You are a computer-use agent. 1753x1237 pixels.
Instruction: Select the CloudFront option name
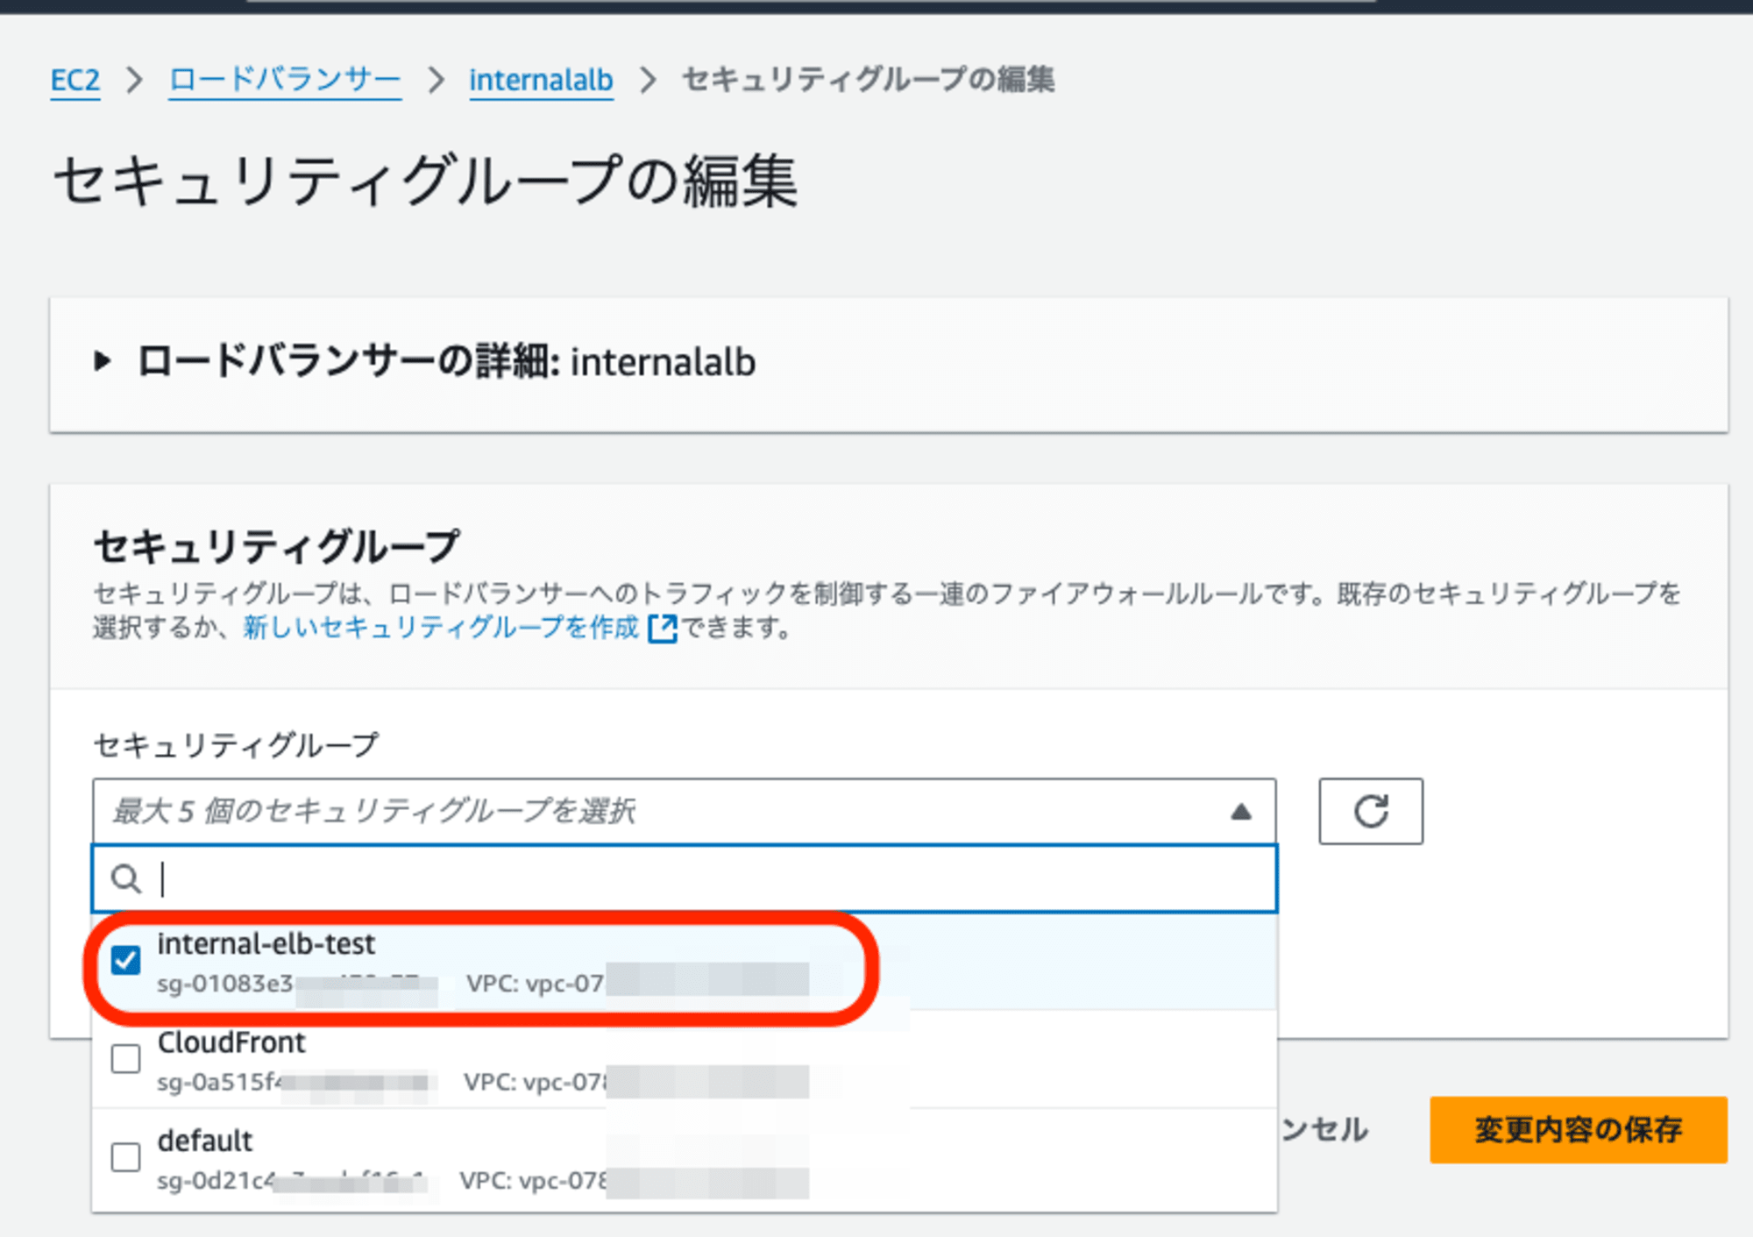[231, 1042]
